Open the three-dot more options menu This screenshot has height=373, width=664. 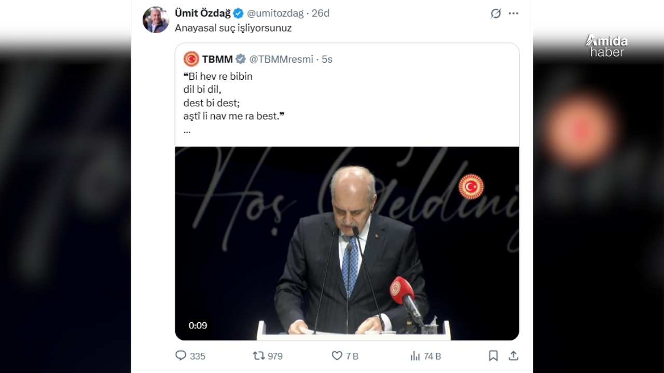pyautogui.click(x=514, y=13)
